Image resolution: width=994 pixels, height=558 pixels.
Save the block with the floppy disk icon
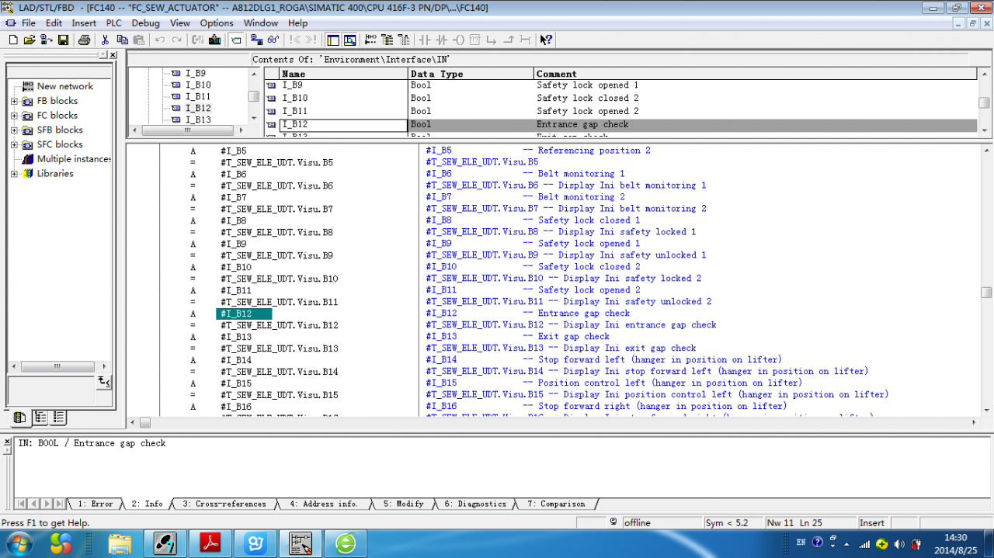pos(63,40)
